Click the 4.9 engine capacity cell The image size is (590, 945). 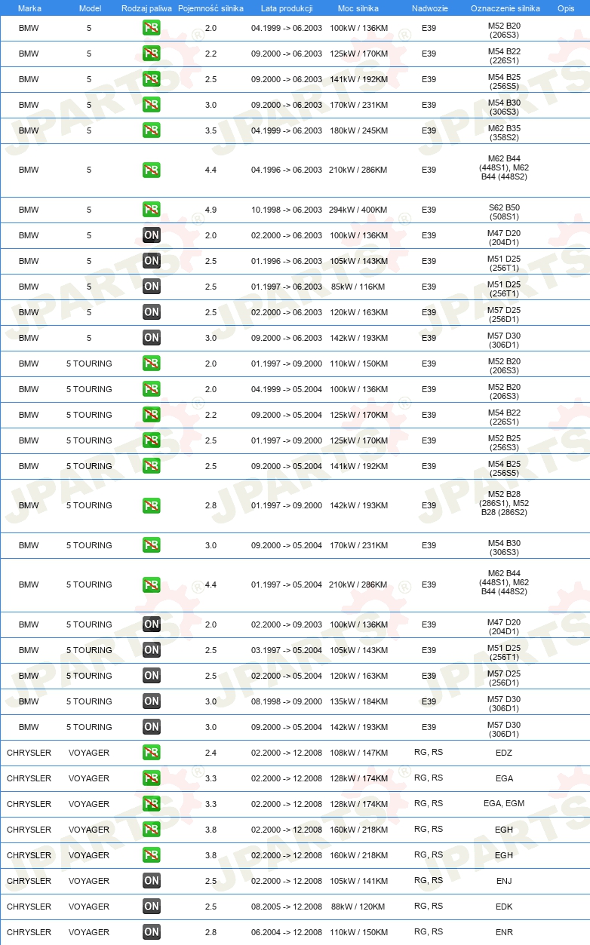point(210,210)
